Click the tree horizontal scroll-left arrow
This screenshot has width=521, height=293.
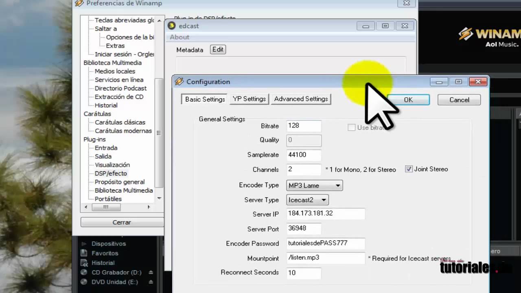coord(85,207)
